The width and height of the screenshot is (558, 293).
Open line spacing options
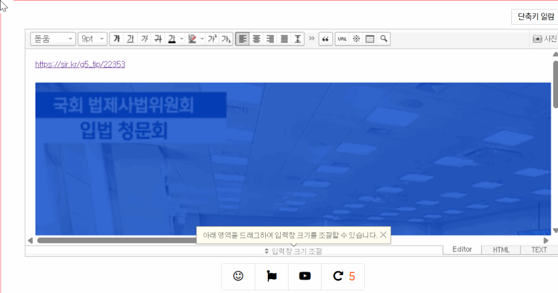point(298,39)
